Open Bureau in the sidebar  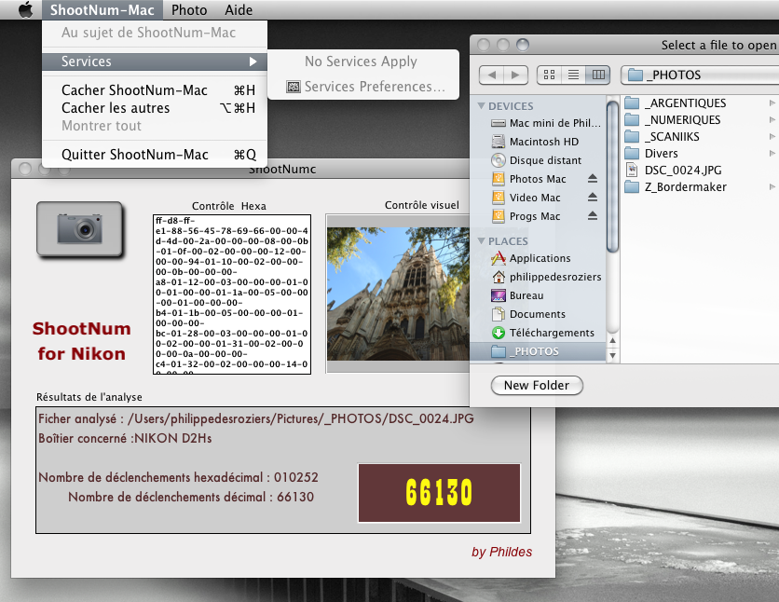click(x=516, y=295)
